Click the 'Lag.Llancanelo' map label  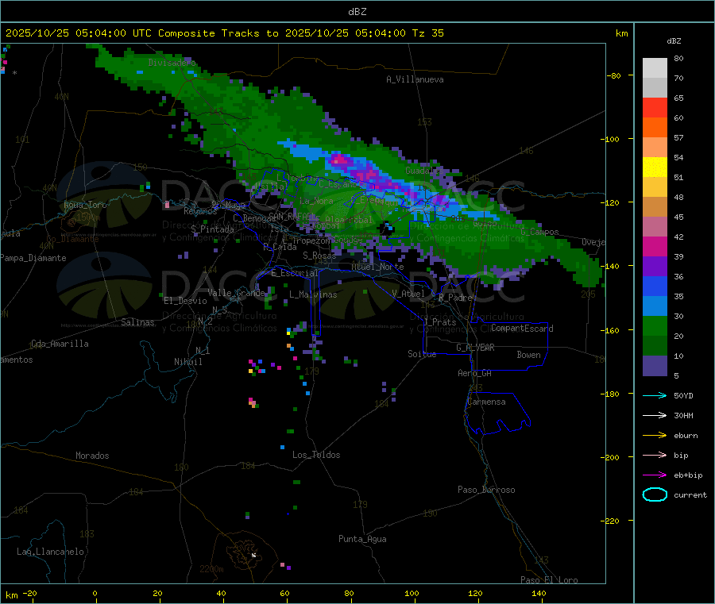(50, 552)
